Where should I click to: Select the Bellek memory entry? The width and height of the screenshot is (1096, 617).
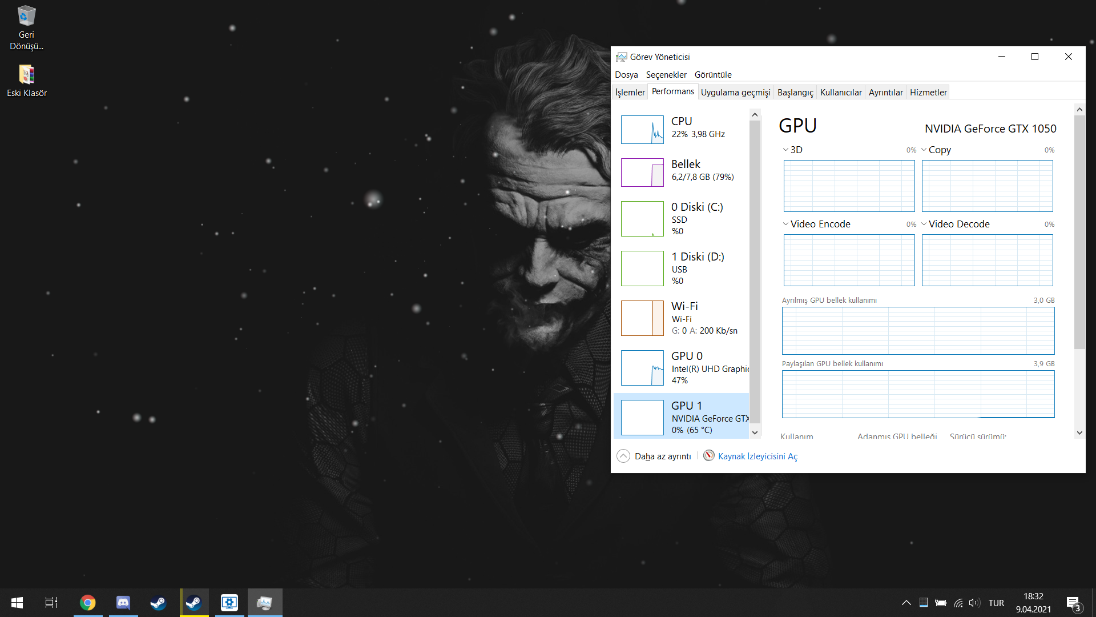pyautogui.click(x=685, y=170)
